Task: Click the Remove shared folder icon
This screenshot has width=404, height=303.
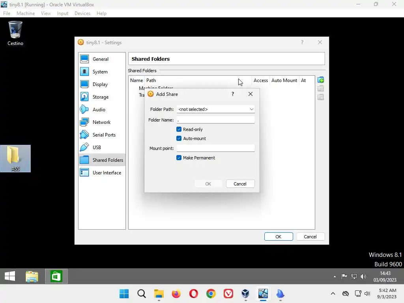Action: [320, 97]
